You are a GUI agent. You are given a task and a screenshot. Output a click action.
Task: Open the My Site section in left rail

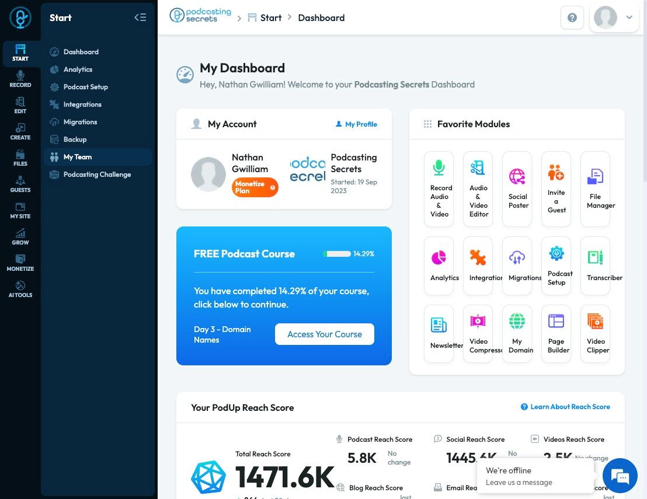click(x=20, y=211)
